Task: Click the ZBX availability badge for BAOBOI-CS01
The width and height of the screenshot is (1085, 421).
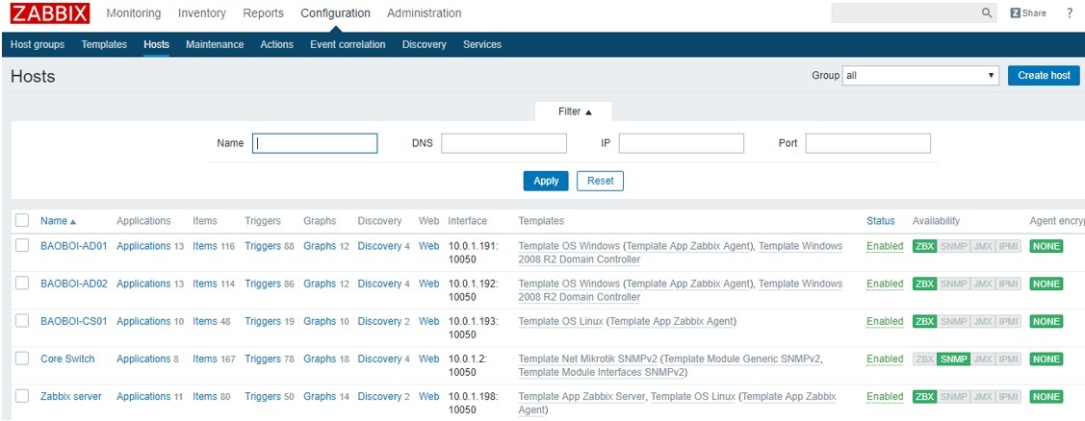Action: coord(924,322)
